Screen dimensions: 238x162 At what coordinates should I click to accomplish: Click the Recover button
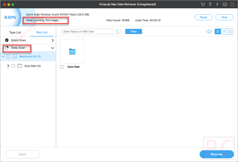point(217,154)
